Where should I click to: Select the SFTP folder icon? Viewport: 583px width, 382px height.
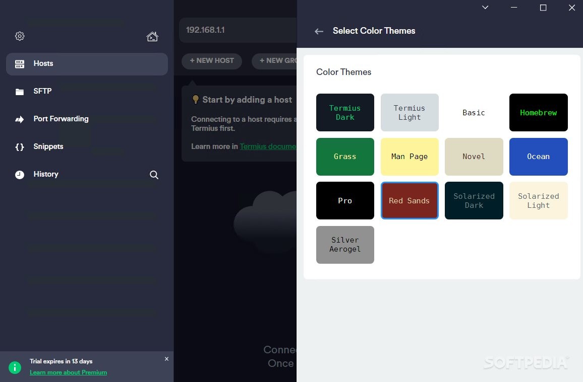coord(20,92)
